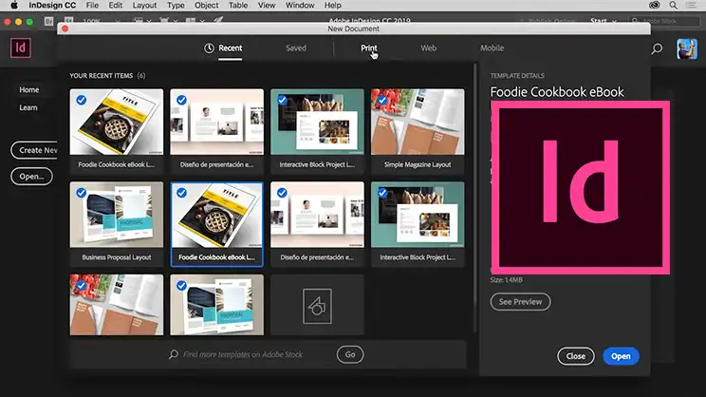Viewport: 706px width, 397px height.
Task: Toggle the check on the second-row Interactive Block Project
Action: coord(382,193)
